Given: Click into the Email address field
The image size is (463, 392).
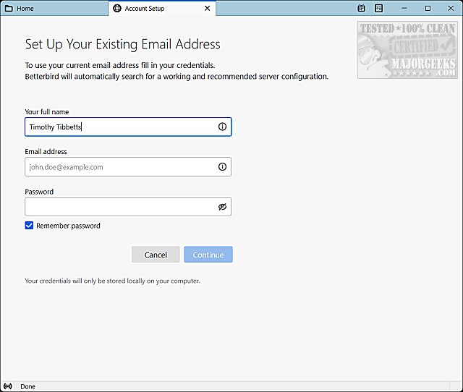Looking at the screenshot, I should pos(119,167).
